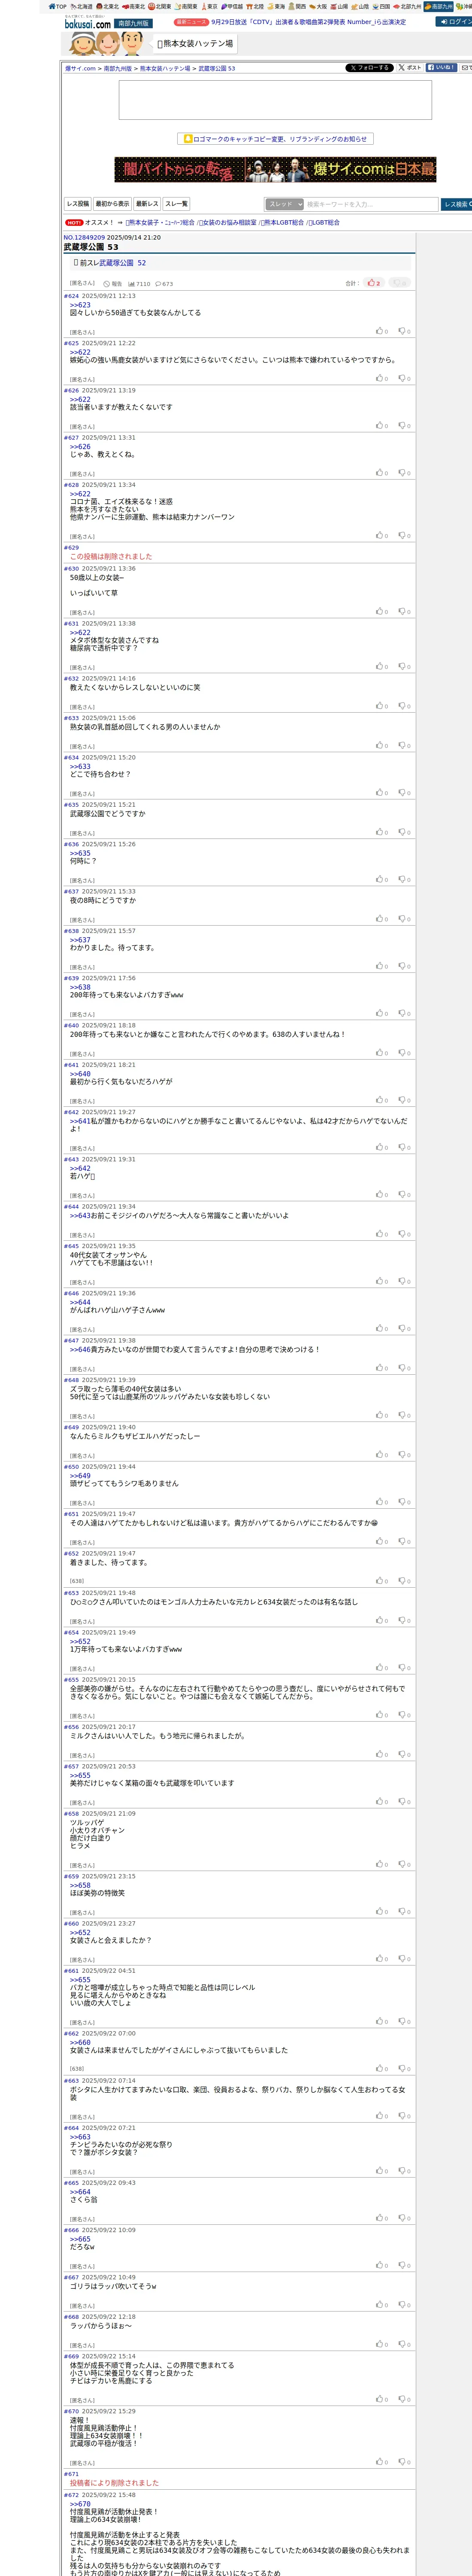Viewport: 472px width, 2576px height.
Task: Select the 東京 region icon
Action: [209, 6]
